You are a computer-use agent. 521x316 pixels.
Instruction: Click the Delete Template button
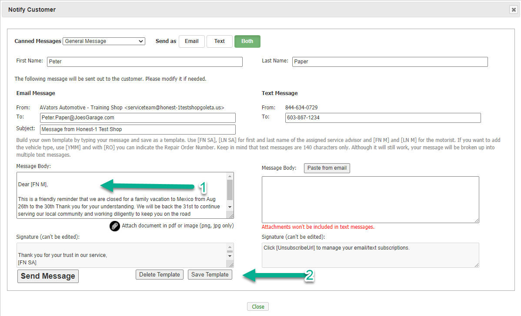(x=160, y=275)
